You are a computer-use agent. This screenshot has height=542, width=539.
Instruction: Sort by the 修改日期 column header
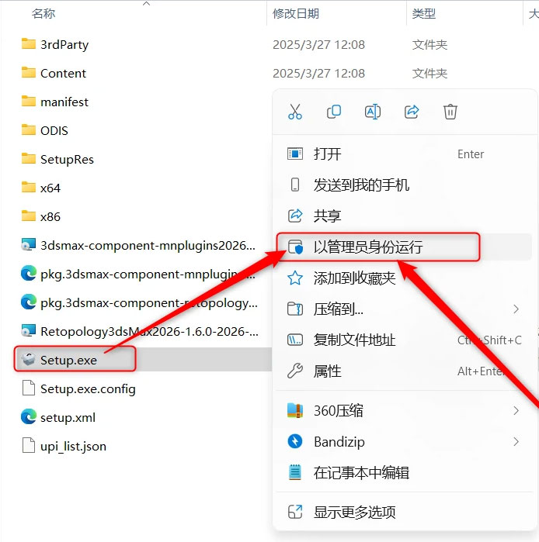[x=296, y=13]
